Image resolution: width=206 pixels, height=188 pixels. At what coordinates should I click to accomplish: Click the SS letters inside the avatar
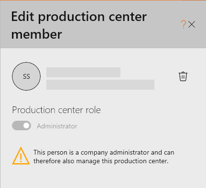pos(26,76)
